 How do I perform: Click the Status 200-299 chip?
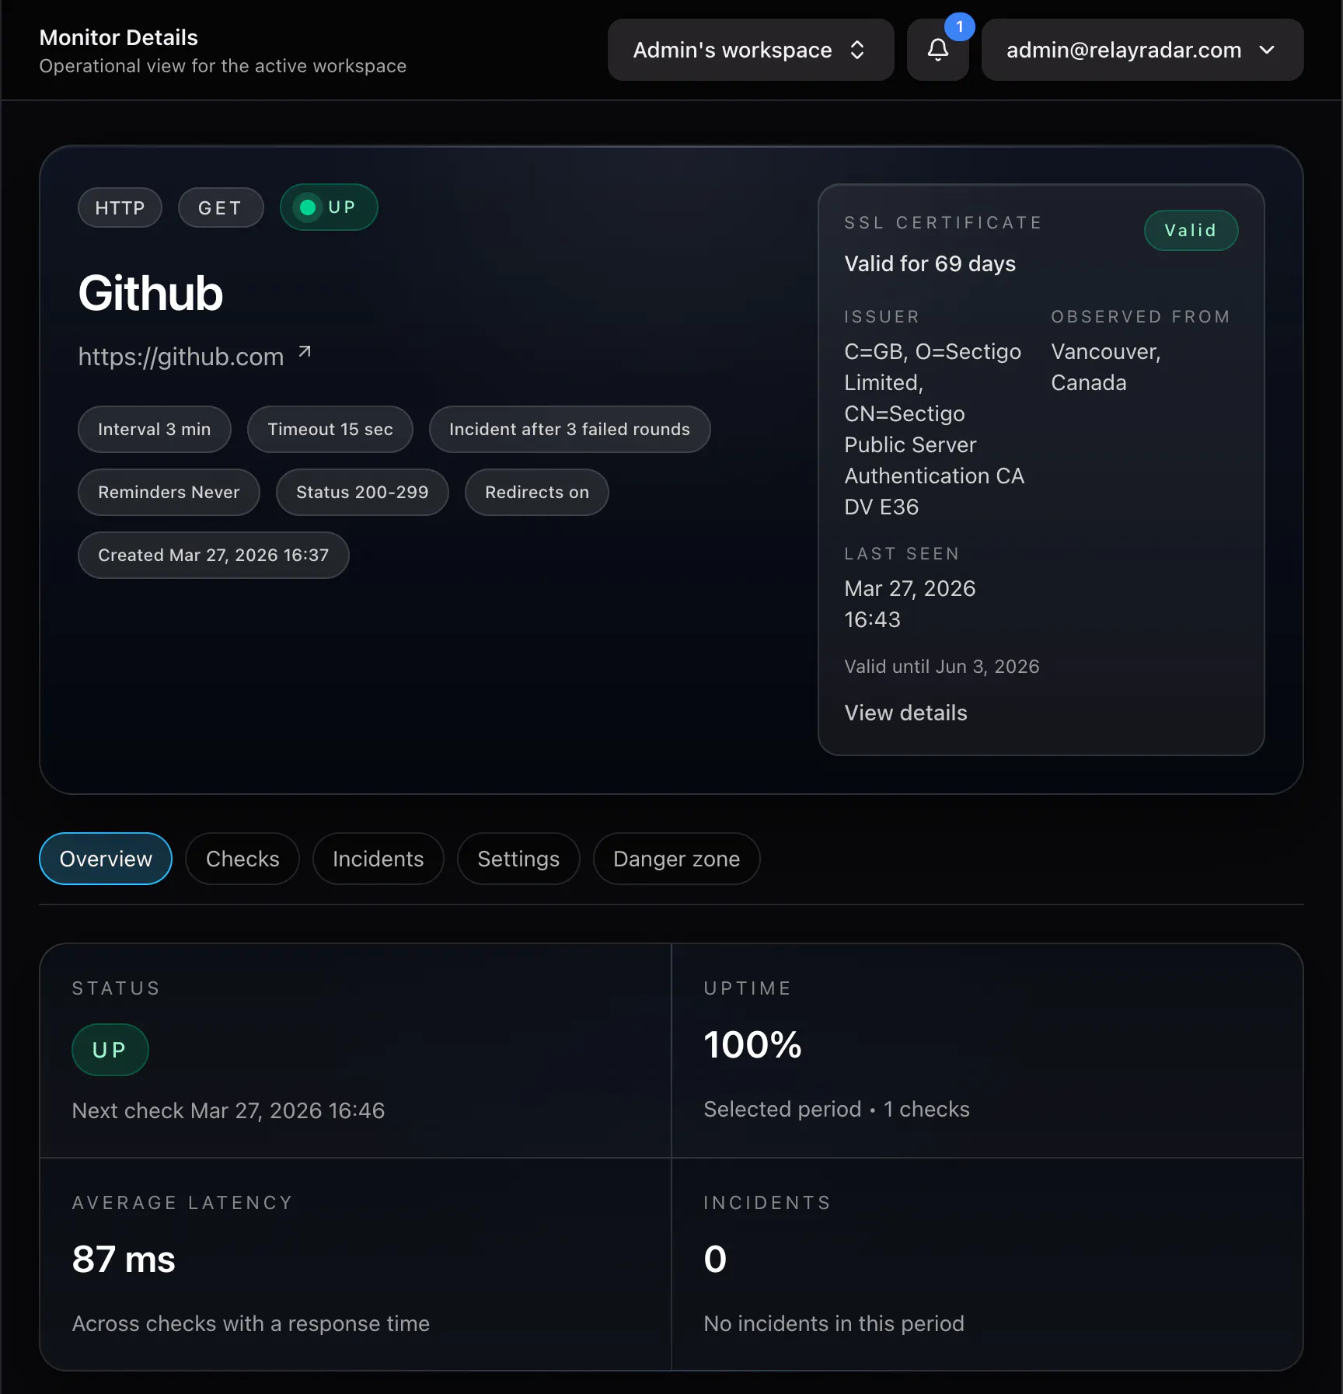tap(362, 493)
